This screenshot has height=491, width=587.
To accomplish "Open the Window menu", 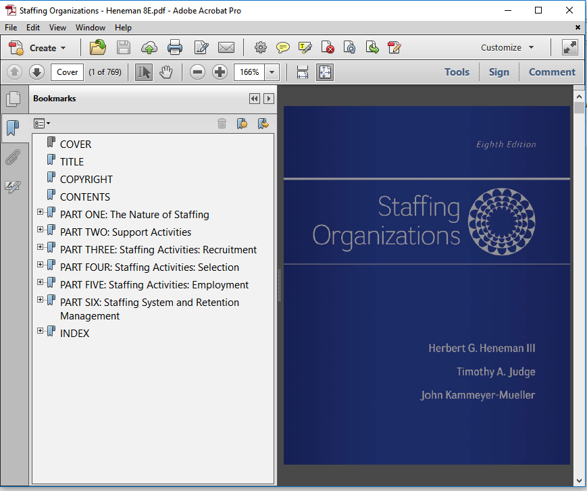I will pos(91,28).
